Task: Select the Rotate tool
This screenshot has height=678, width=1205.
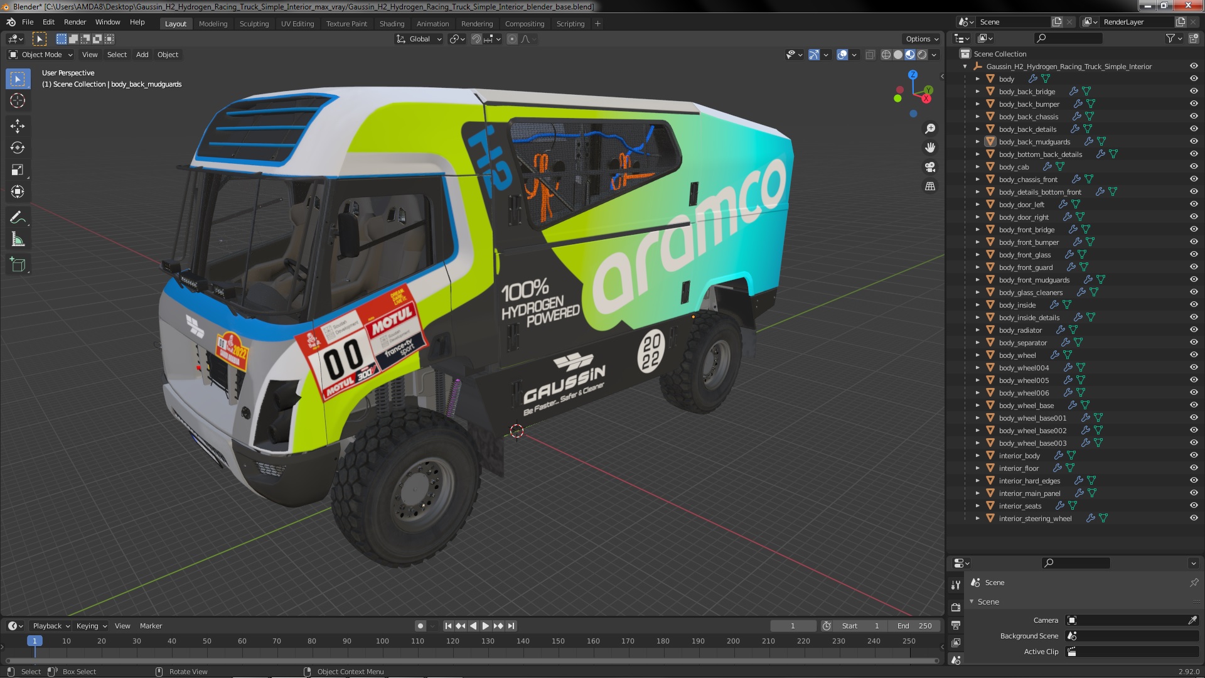Action: [18, 148]
